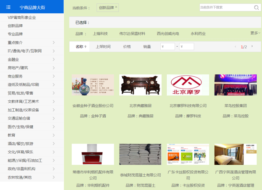Viewport: 262px width, 190px height.
Task: Click 品牌：华利烟机配件 label
Action: pos(93,185)
